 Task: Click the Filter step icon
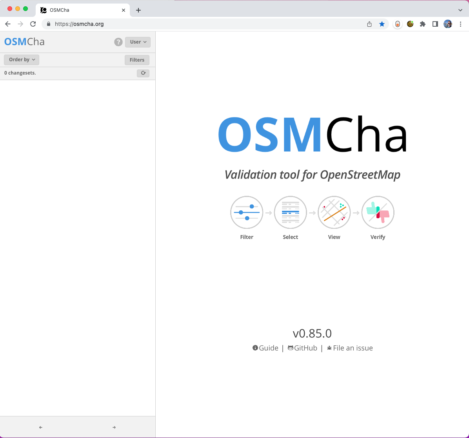tap(247, 212)
